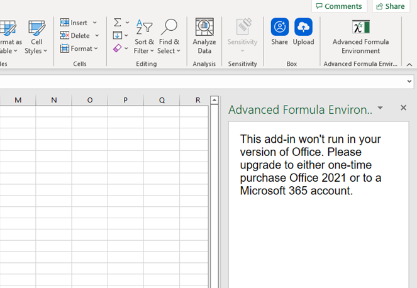Select column M header
417x288 pixels.
18,100
